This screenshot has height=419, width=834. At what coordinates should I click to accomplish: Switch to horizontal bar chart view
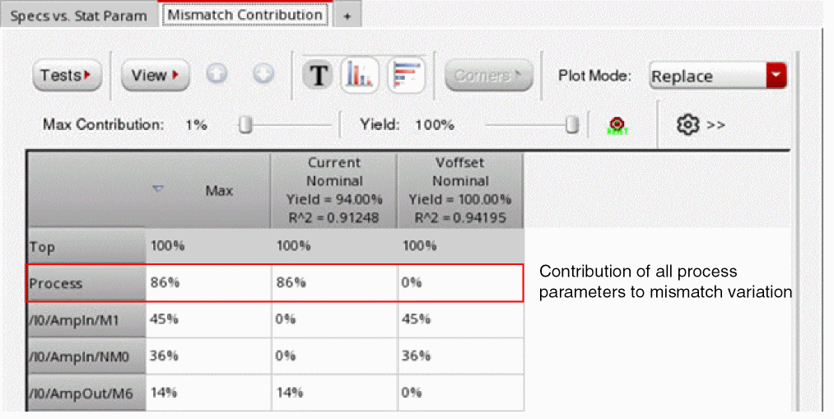point(405,76)
